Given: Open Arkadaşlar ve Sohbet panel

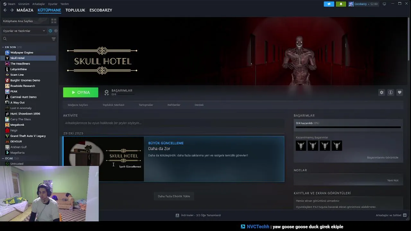Looking at the screenshot, I should (x=391, y=215).
